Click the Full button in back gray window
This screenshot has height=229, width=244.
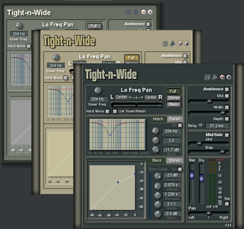[94, 26]
